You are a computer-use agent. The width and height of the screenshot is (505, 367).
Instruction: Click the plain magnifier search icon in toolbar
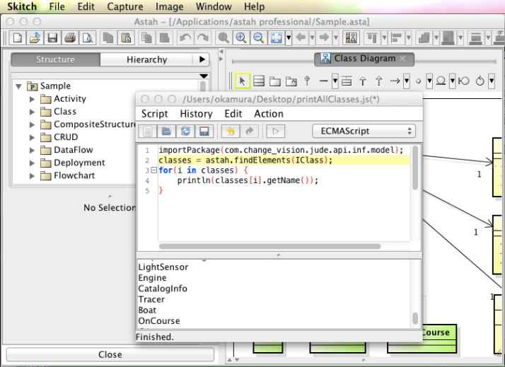224,38
